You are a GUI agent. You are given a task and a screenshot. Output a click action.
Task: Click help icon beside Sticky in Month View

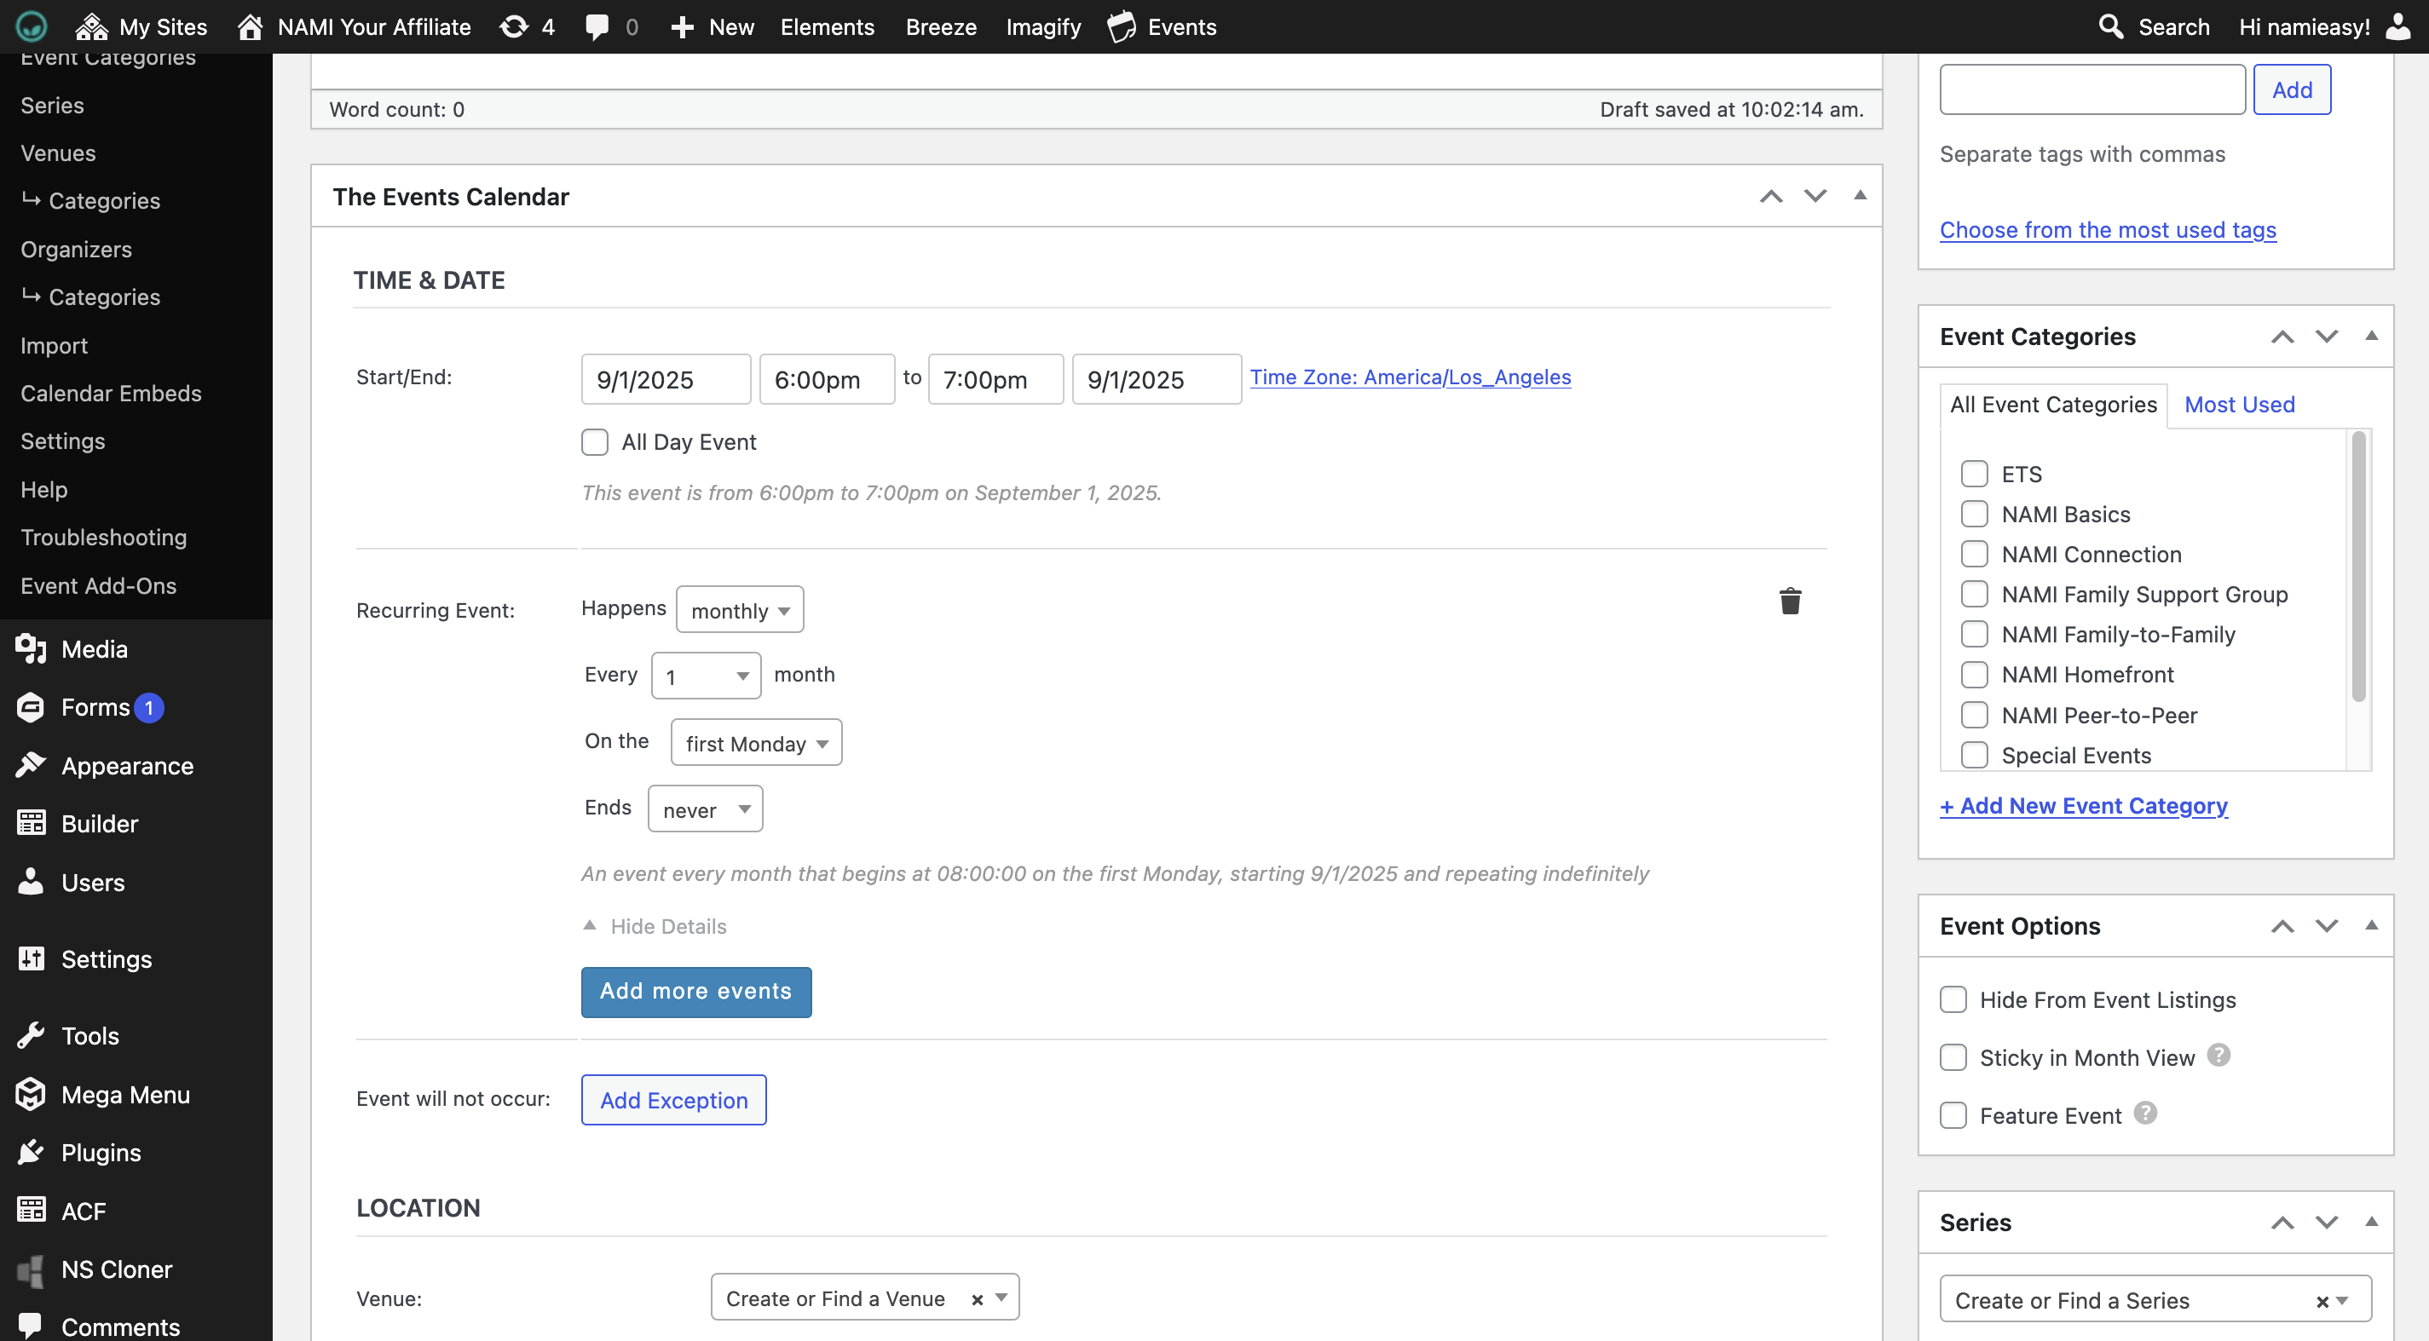coord(2218,1056)
